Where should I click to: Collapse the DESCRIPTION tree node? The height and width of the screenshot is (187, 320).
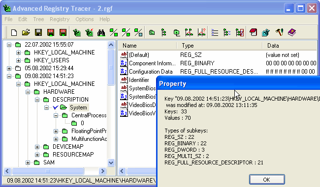tap(37, 100)
